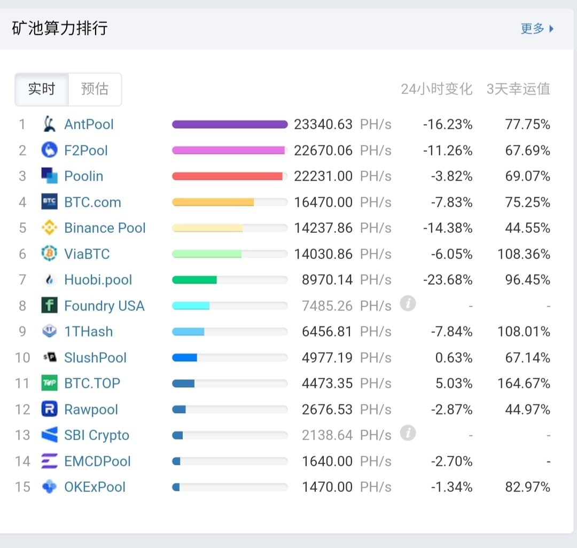Click the BTC.TOP logo icon

click(49, 383)
